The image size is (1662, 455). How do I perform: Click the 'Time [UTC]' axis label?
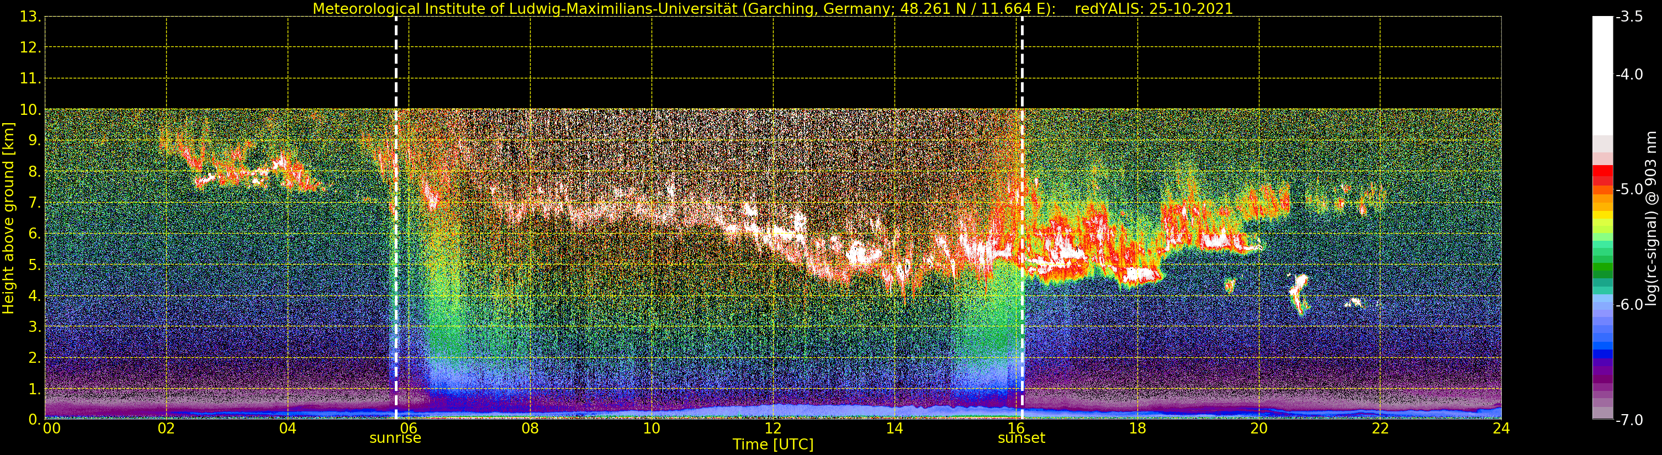click(x=773, y=445)
